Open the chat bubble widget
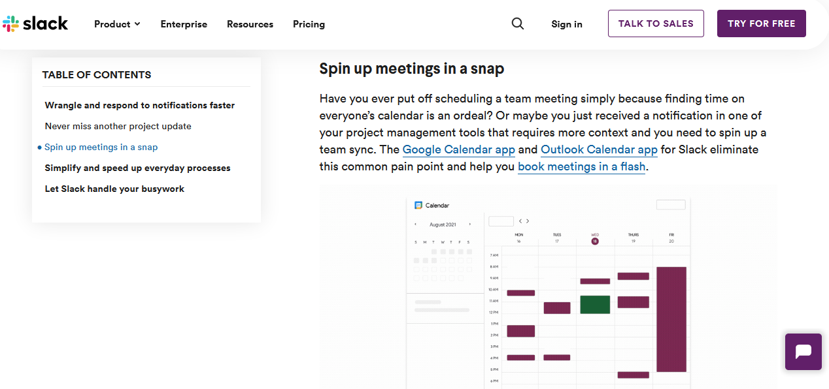Image resolution: width=829 pixels, height=389 pixels. tap(803, 352)
